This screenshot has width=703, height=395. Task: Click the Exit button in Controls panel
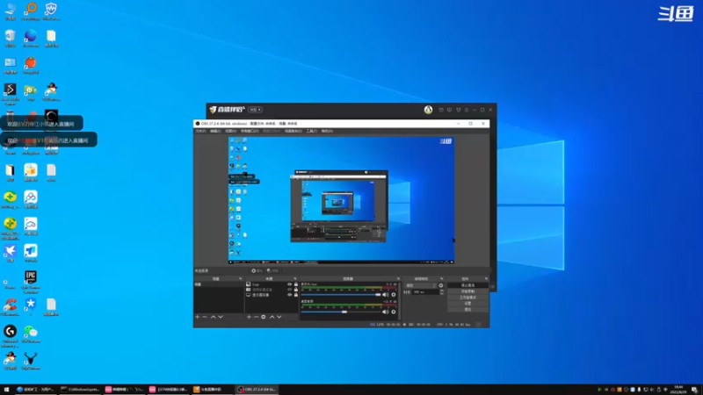467,310
